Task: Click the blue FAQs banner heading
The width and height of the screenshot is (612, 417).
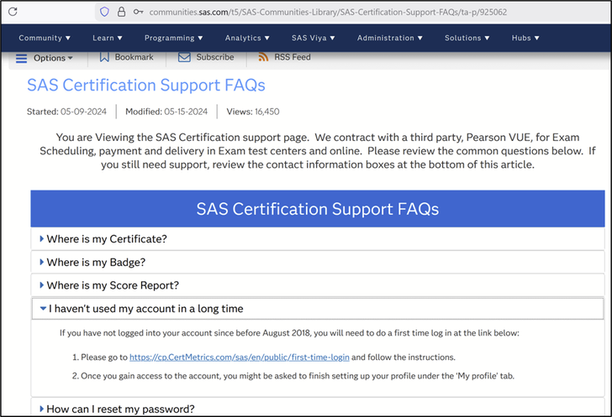Action: click(x=318, y=209)
